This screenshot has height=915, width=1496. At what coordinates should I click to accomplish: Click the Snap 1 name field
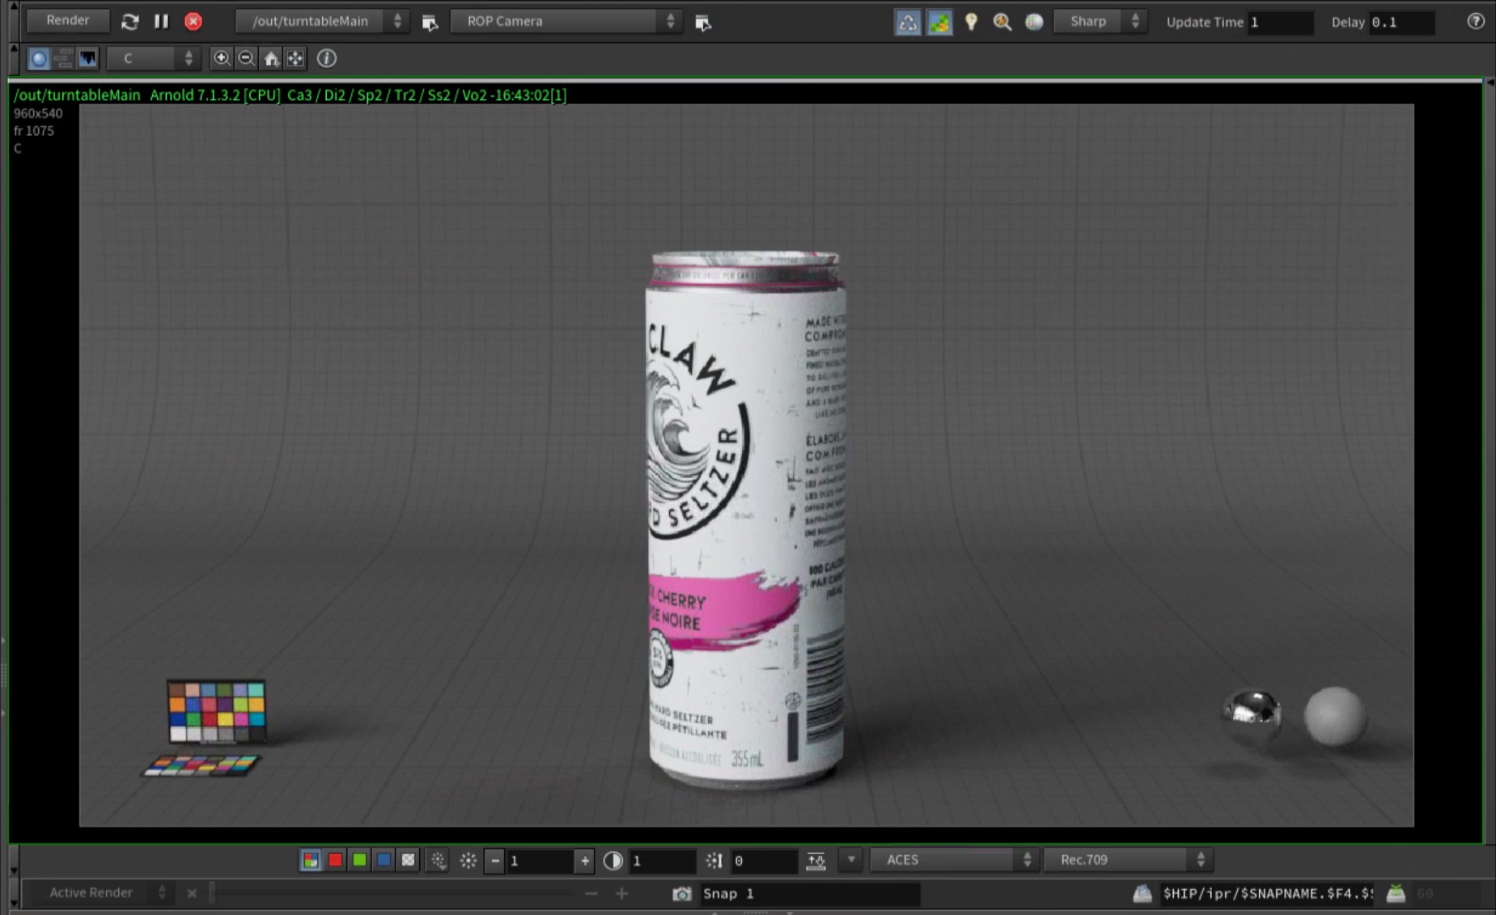click(x=809, y=893)
